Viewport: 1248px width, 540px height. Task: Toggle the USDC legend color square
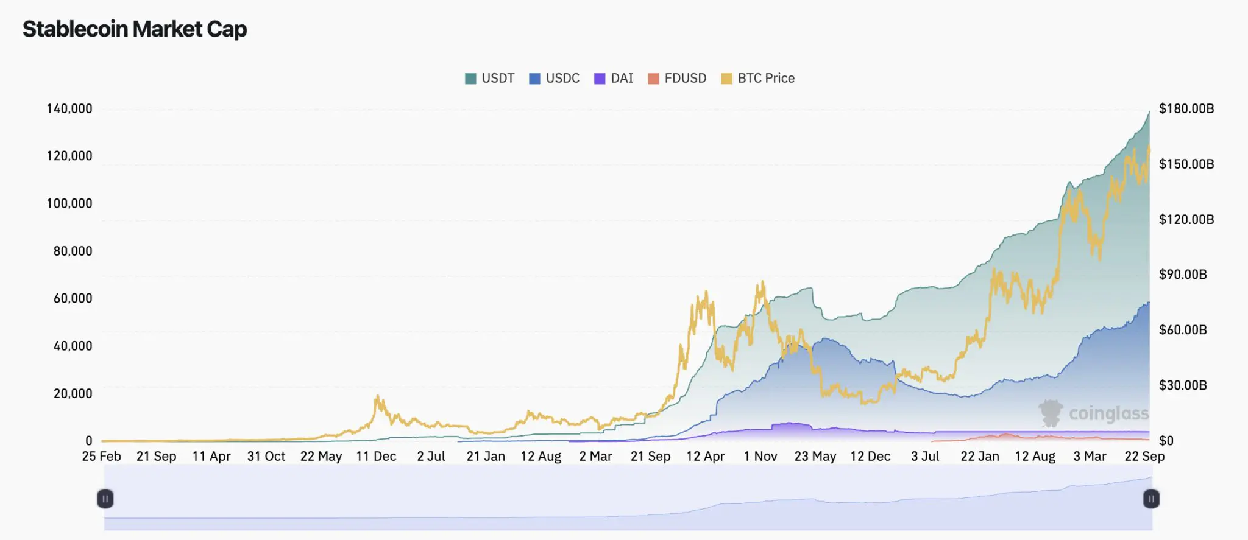534,79
